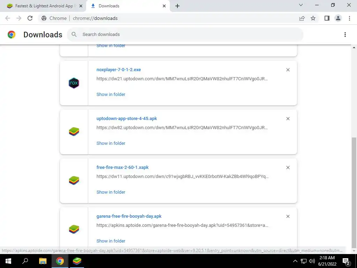Viewport: 357px width, 268px height.
Task: Reload the downloads page
Action: [30, 18]
